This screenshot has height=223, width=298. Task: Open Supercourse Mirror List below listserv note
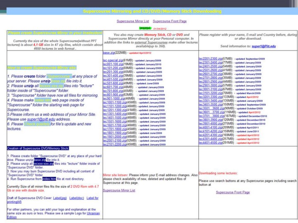point(119,190)
